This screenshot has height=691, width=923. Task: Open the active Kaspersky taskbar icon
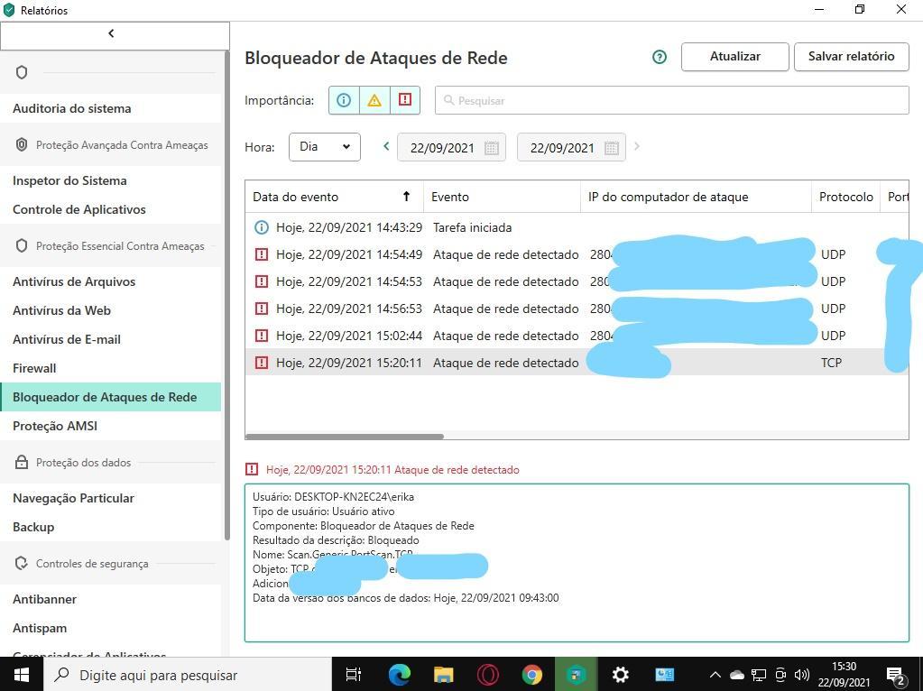click(x=576, y=675)
